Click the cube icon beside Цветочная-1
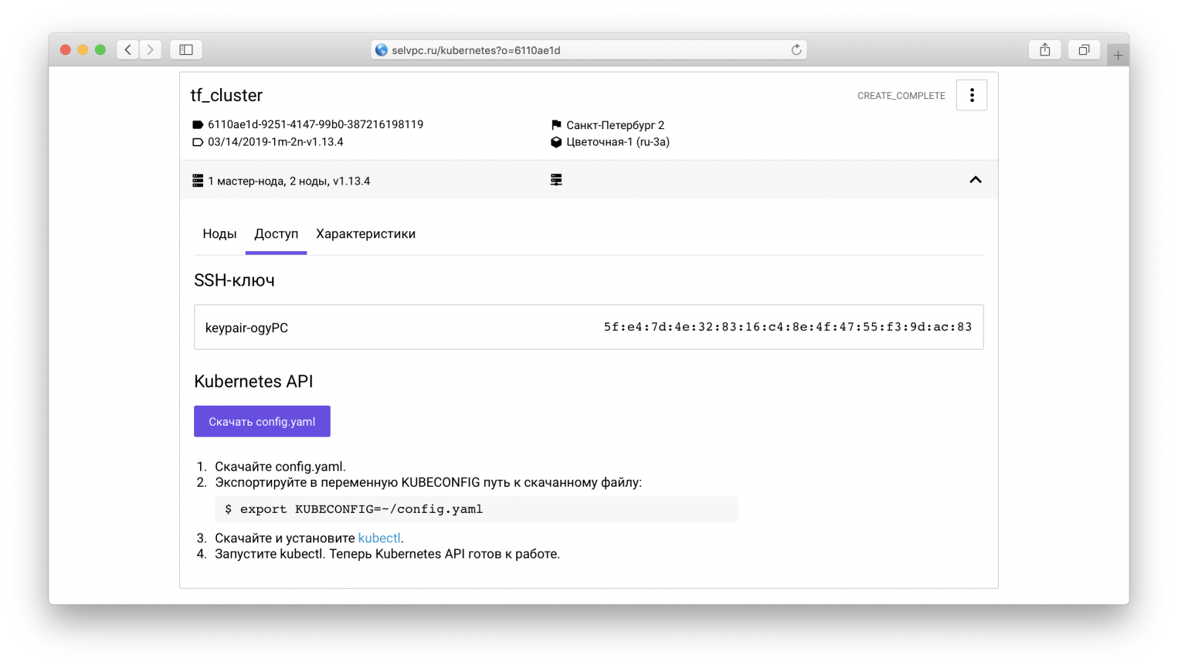The width and height of the screenshot is (1178, 669). click(556, 142)
